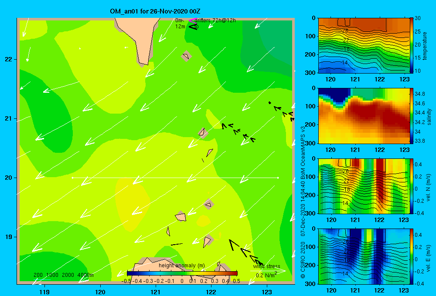Click the '0.5' tick at height anomaly bar end
The width and height of the screenshot is (436, 296).
(x=237, y=281)
